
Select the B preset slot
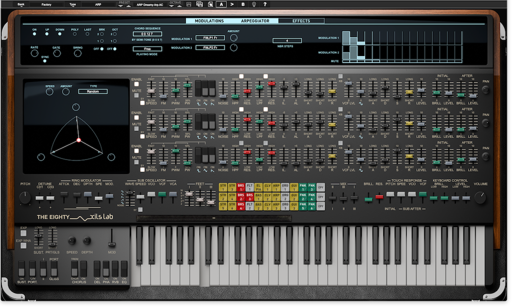(243, 4)
